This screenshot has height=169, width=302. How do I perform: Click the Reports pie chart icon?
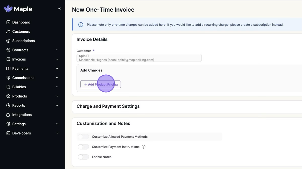pyautogui.click(x=8, y=105)
